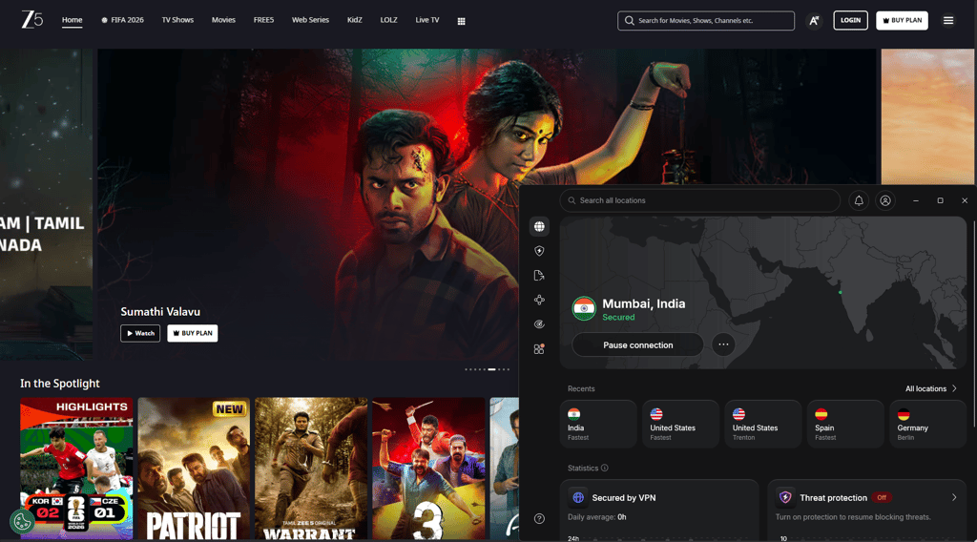Open the Meshnet sidebar icon
Image resolution: width=977 pixels, height=542 pixels.
point(540,300)
